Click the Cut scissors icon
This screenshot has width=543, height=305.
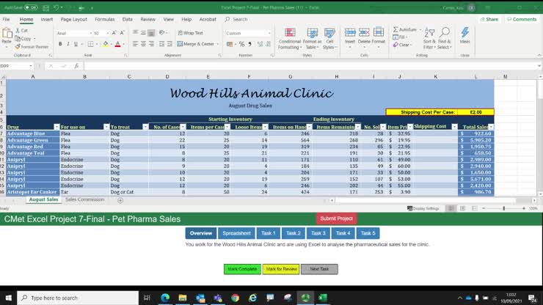18,31
